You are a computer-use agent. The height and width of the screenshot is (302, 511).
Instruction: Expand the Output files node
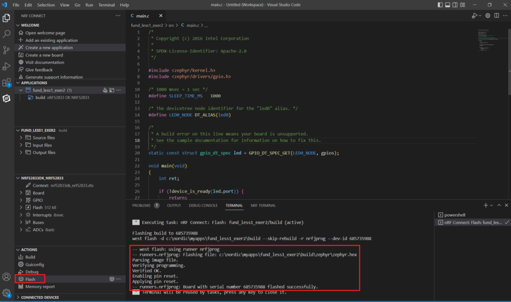tap(21, 152)
